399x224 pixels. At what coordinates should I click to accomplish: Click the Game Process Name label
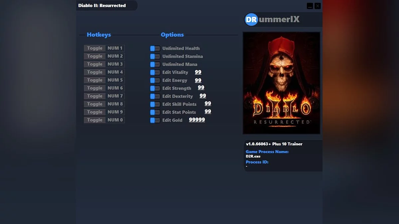tap(267, 152)
